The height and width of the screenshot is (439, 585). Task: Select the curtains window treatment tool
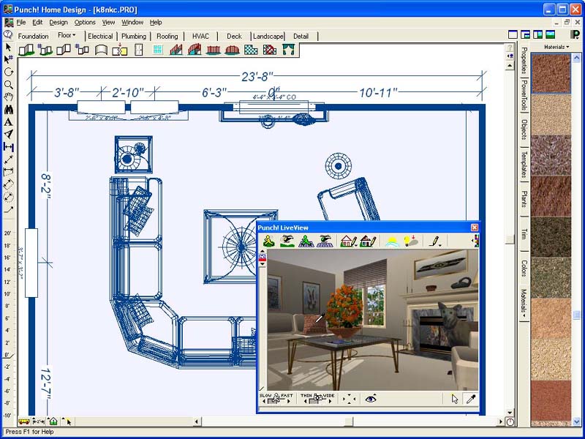[288, 50]
